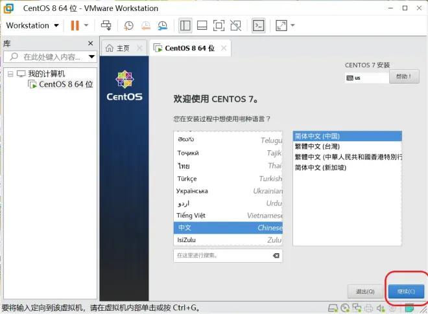Click the sound card status icon
This screenshot has height=314, width=428.
click(x=381, y=308)
